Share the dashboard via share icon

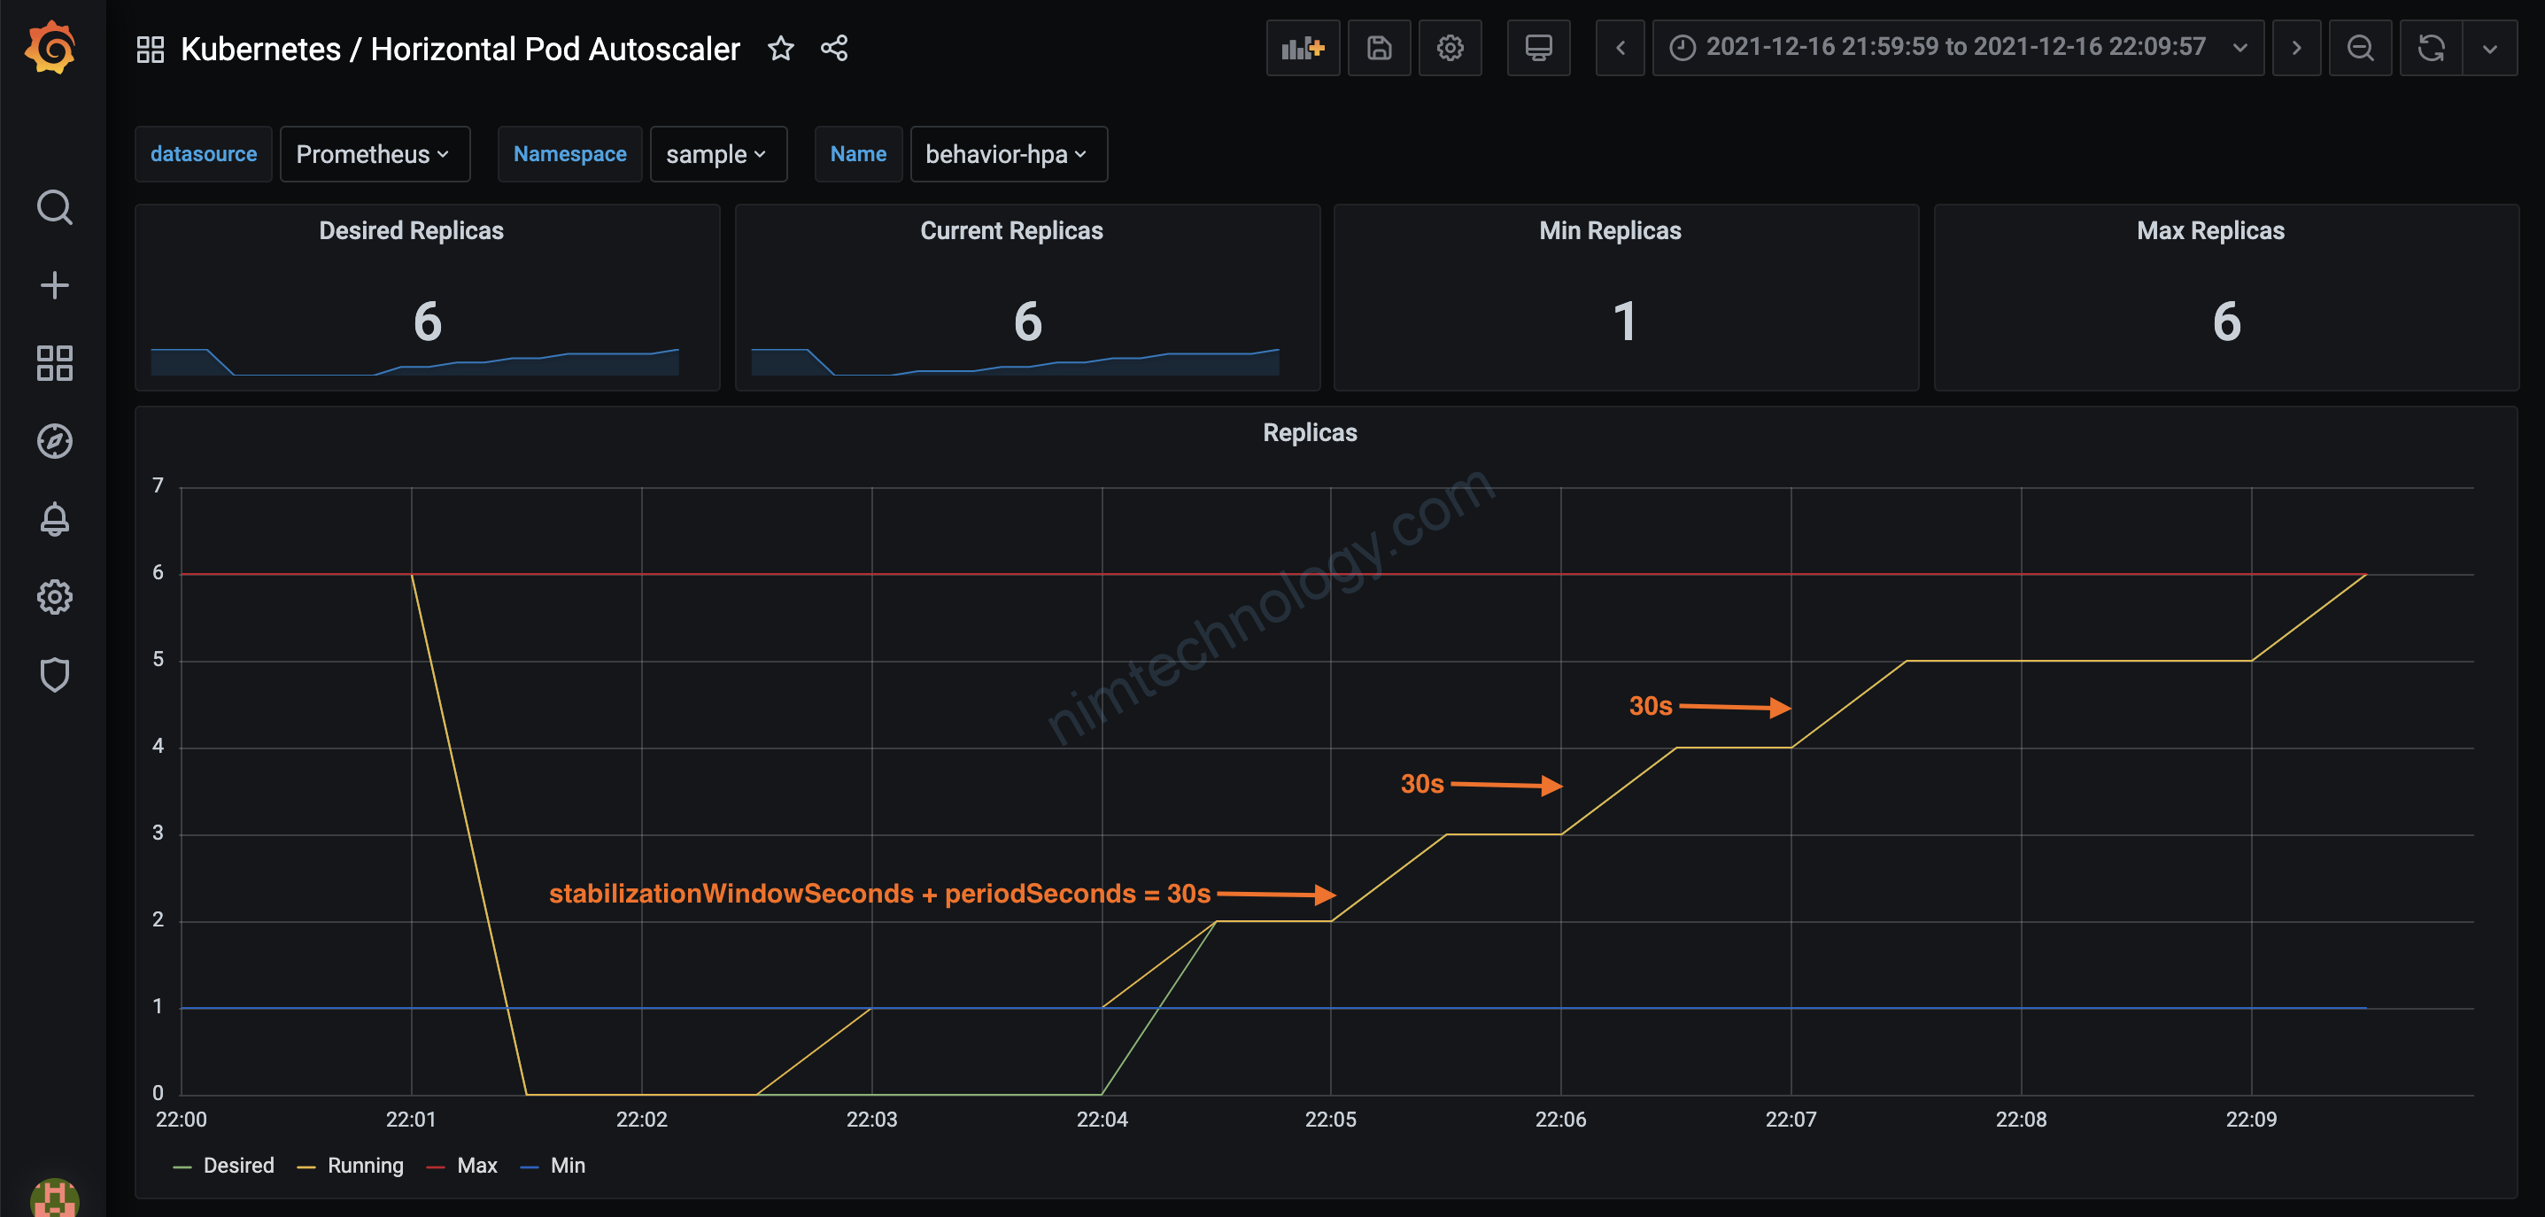(x=834, y=49)
